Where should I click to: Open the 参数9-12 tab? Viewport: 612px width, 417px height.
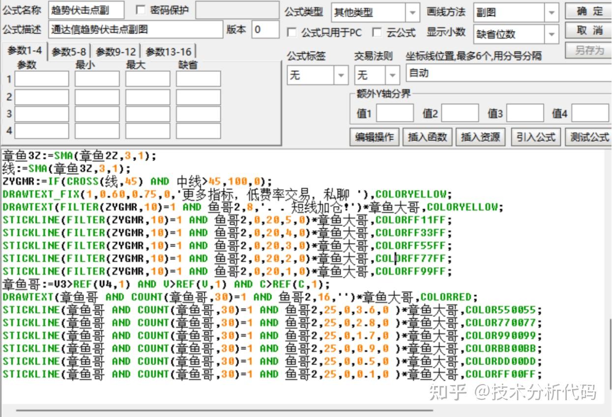(x=116, y=52)
